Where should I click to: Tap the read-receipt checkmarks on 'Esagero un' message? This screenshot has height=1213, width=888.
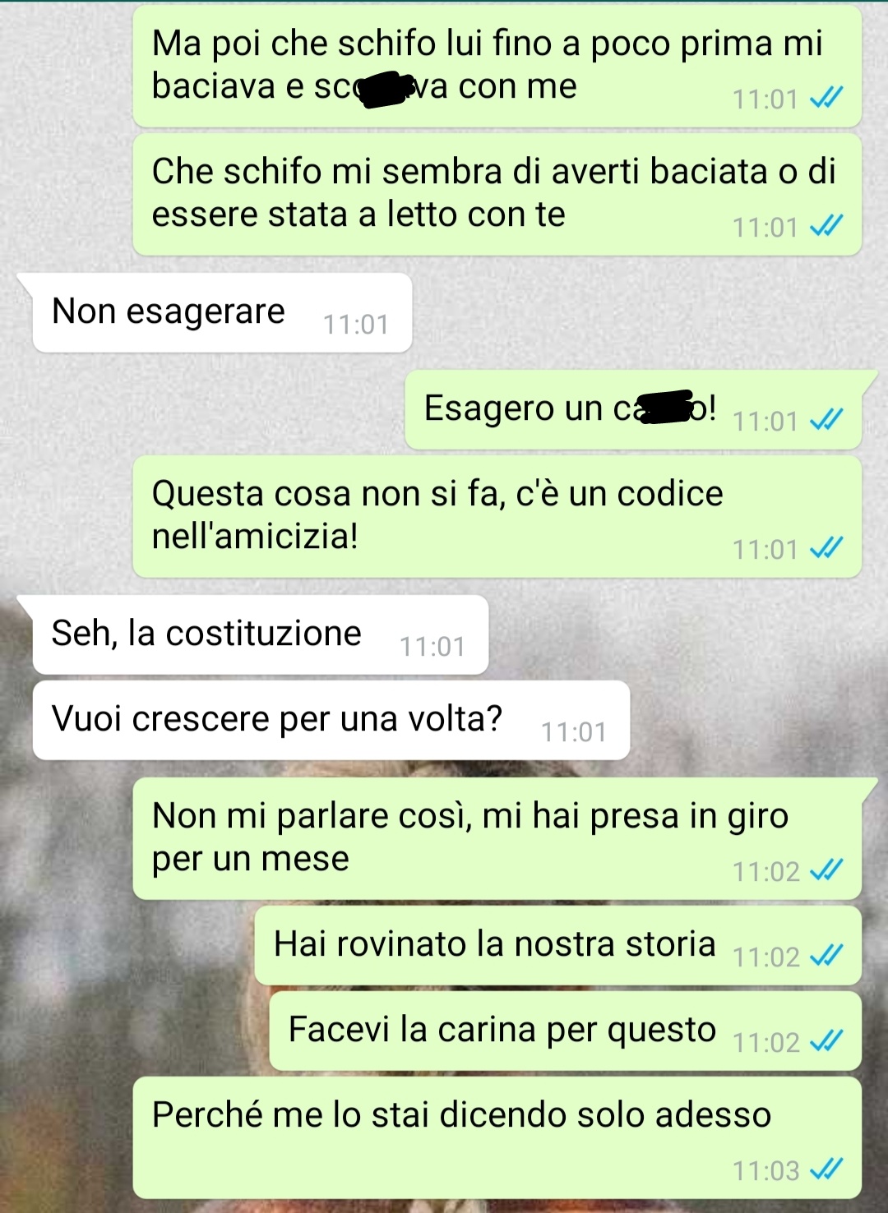[x=826, y=420]
